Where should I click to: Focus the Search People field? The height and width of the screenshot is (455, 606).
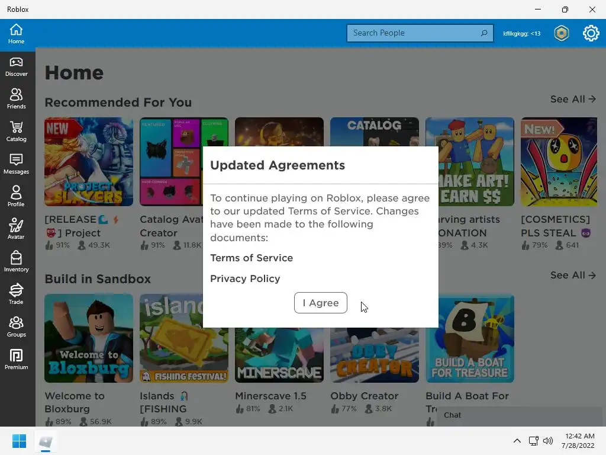[x=420, y=33]
